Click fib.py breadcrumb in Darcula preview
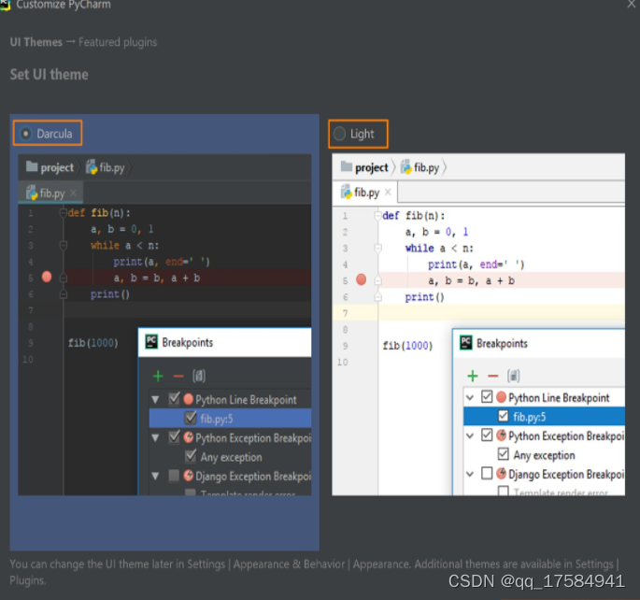 coord(106,167)
